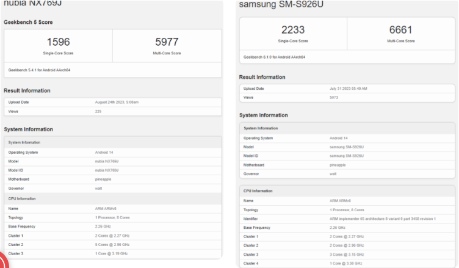Click samsung Cluster 3 '3 Cores @ 3.15 GHz'
Screen dimensions: 459x268
(x=347, y=254)
